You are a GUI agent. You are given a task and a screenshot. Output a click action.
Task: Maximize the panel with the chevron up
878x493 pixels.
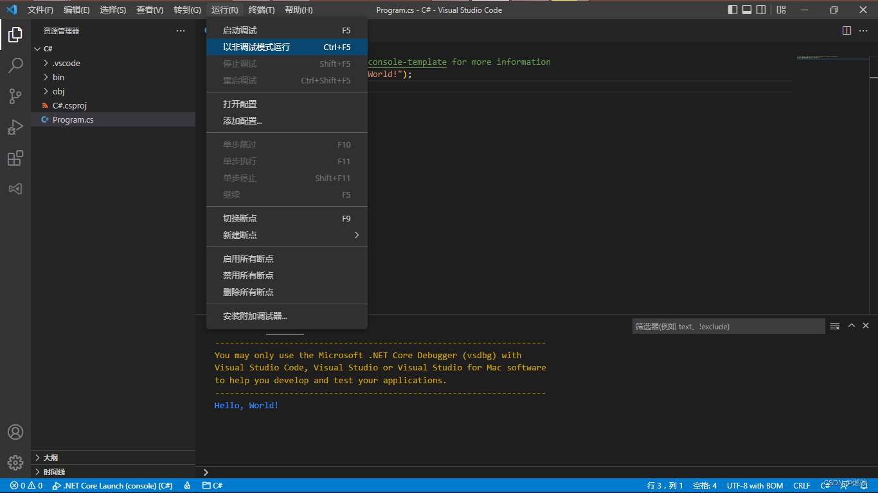(852, 325)
